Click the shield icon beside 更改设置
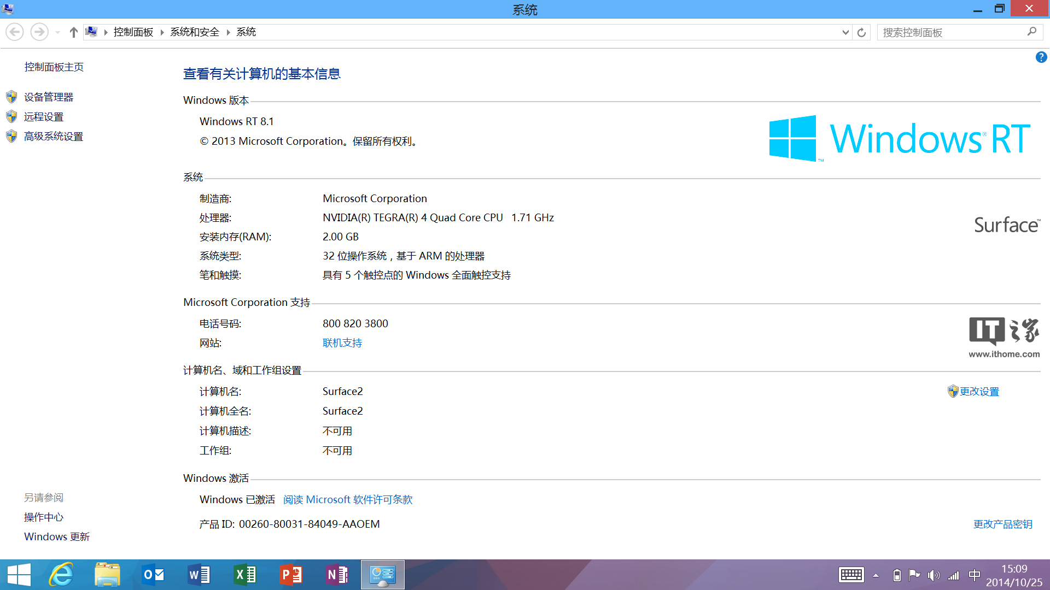Viewport: 1050px width, 590px height. click(953, 391)
